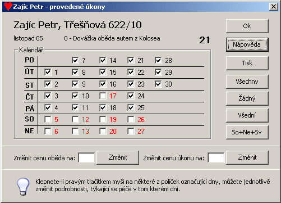Viewport: 281px width, 203px height.
Task: Click the light bulb hint icon
Action: (23, 186)
